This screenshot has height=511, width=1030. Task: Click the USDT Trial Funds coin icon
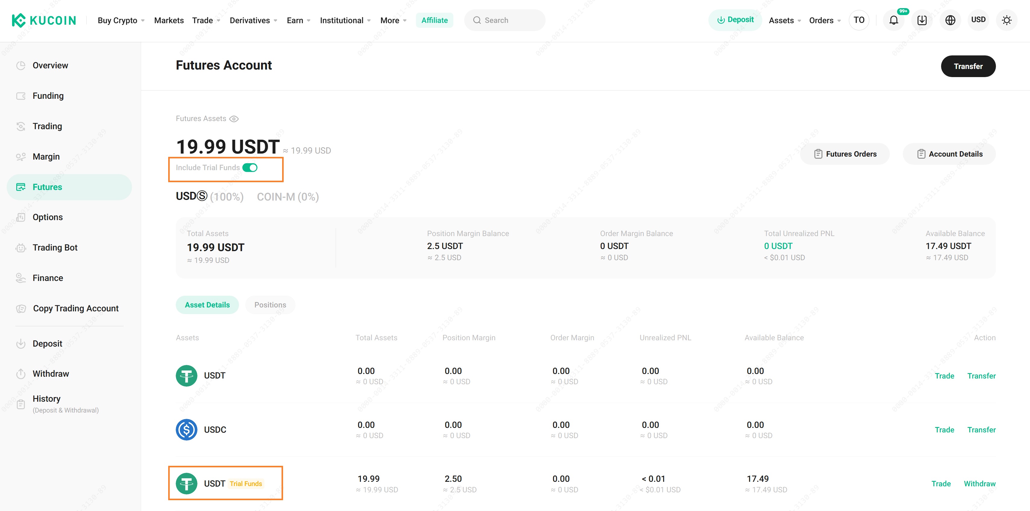(186, 483)
